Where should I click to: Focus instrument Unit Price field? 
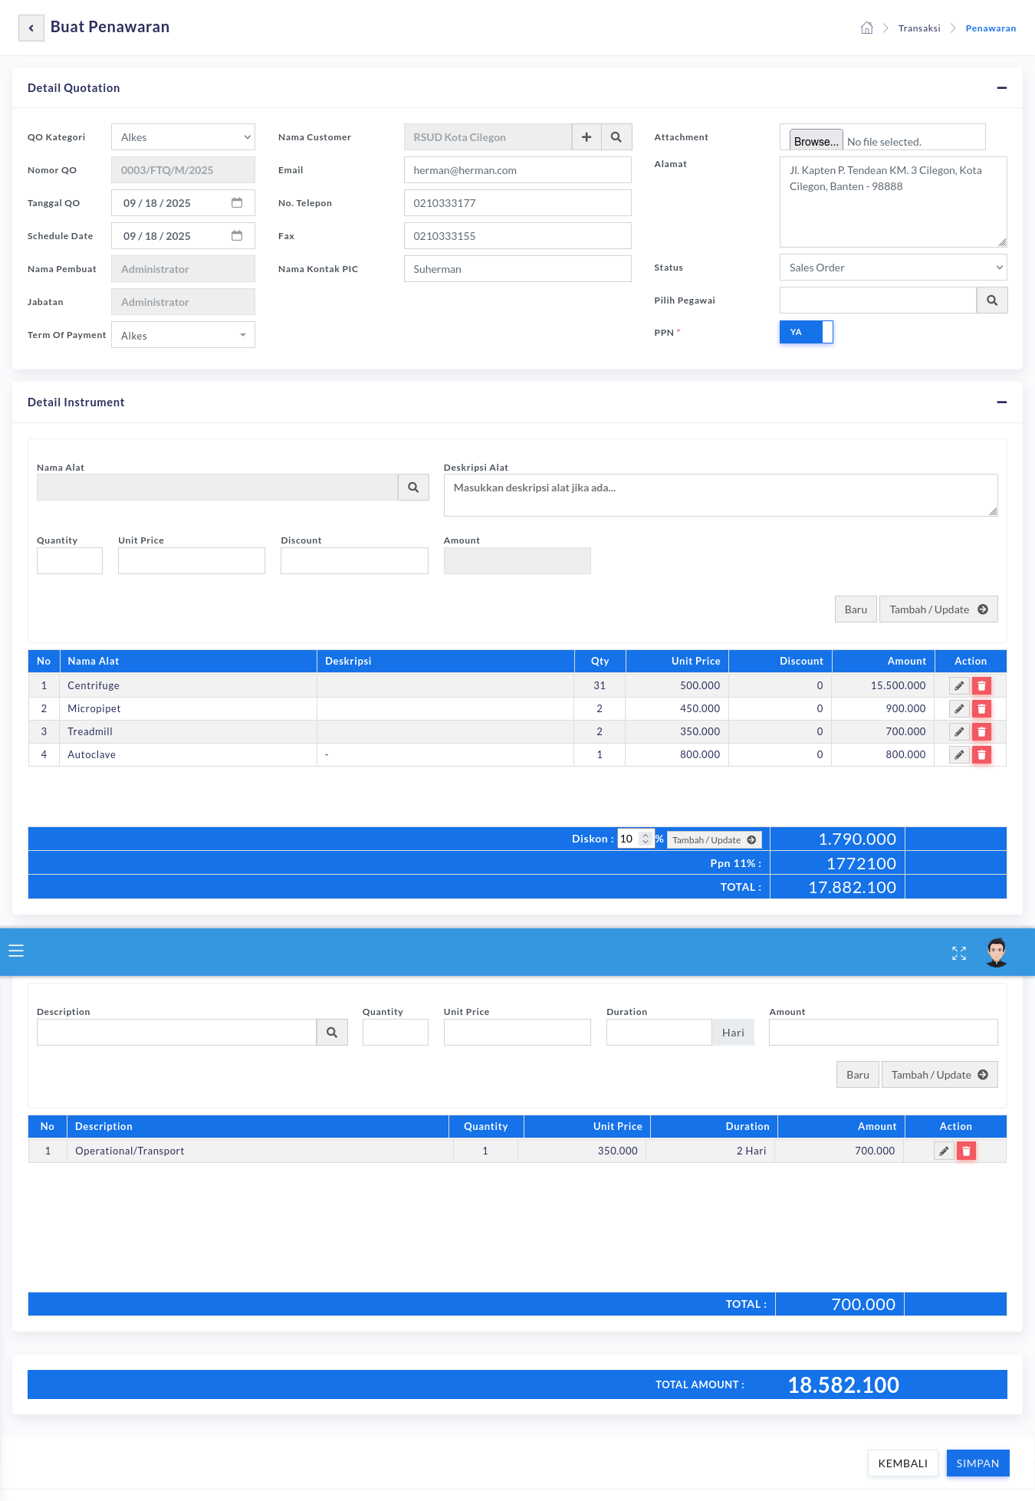coord(192,561)
